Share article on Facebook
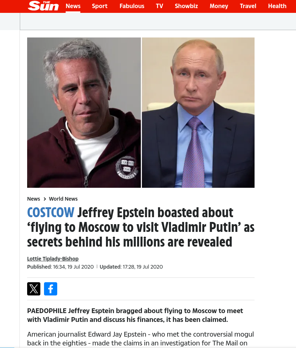 (51, 289)
